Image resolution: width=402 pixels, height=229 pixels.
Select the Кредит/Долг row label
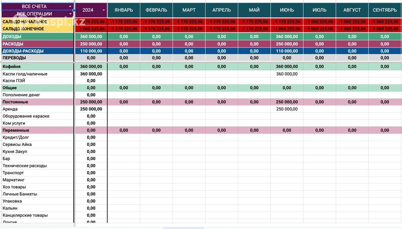tap(16, 137)
